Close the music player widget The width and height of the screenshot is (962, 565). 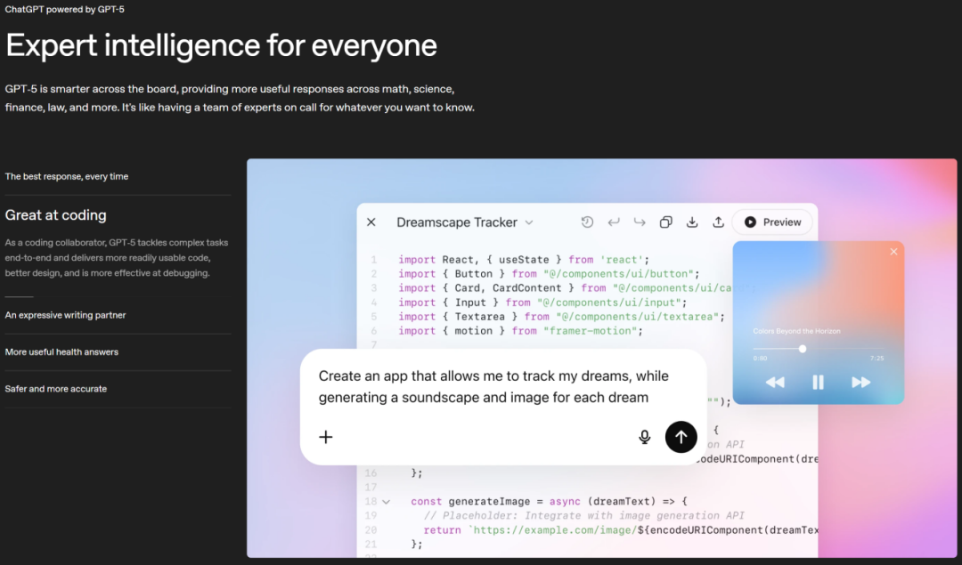click(893, 252)
